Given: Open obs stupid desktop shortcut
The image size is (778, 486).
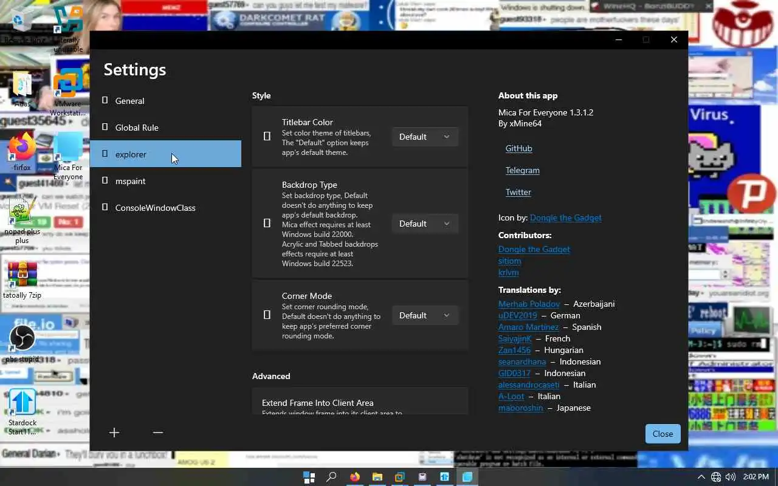Looking at the screenshot, I should click(x=22, y=344).
